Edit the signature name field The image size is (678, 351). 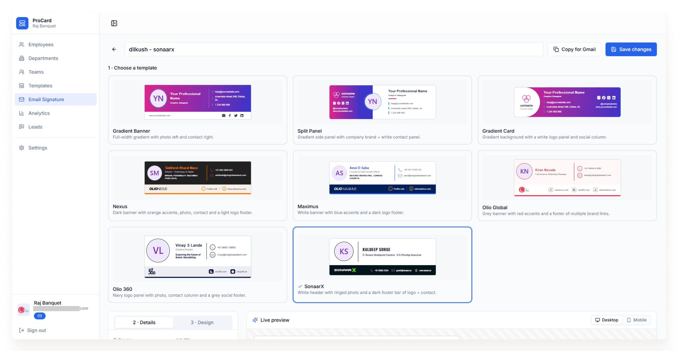333,49
